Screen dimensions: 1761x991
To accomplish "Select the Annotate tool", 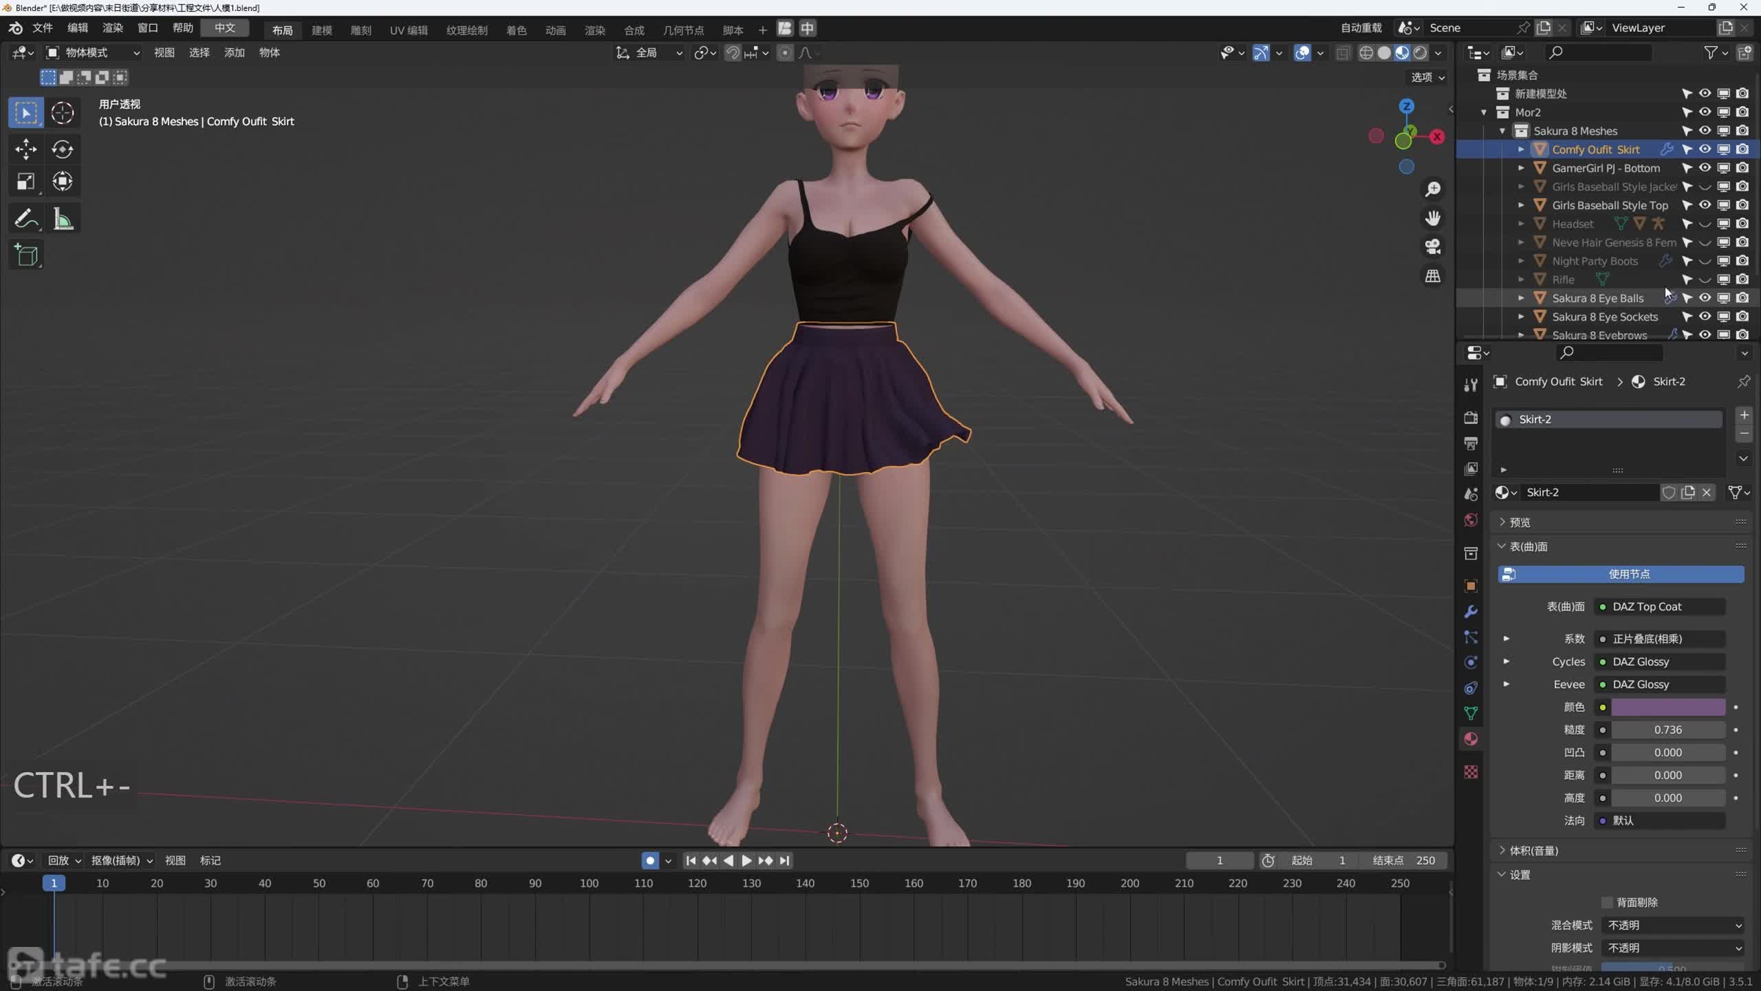I will (x=26, y=220).
